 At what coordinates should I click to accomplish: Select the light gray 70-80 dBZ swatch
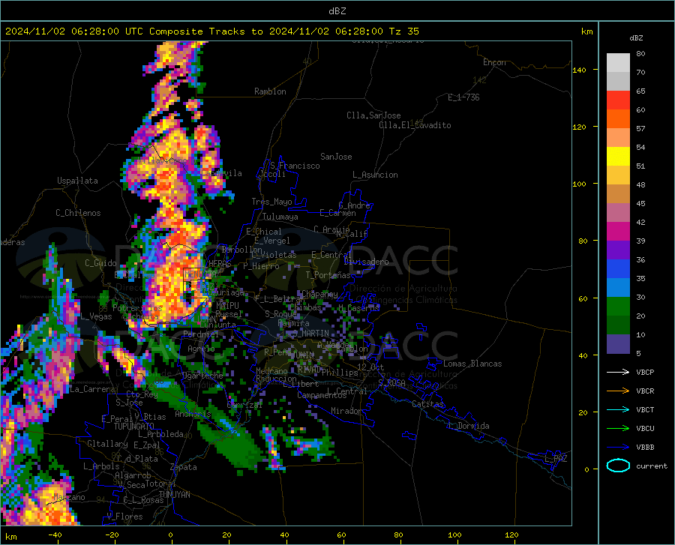[618, 63]
